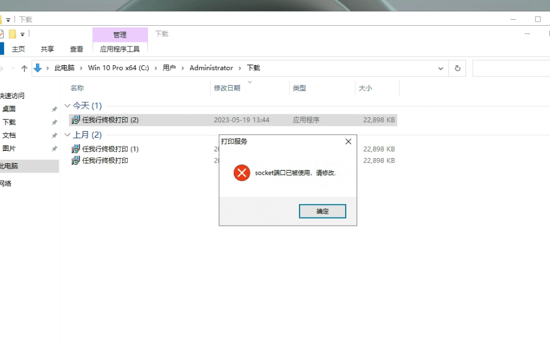550x340 pixels.
Task: Sort by the 类型 column header
Action: 299,88
